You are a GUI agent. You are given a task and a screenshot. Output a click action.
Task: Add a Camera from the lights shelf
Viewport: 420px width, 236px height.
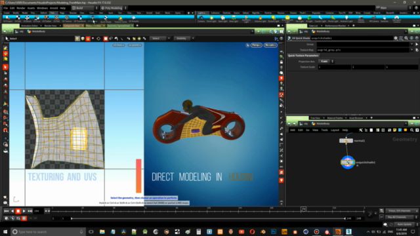201,19
